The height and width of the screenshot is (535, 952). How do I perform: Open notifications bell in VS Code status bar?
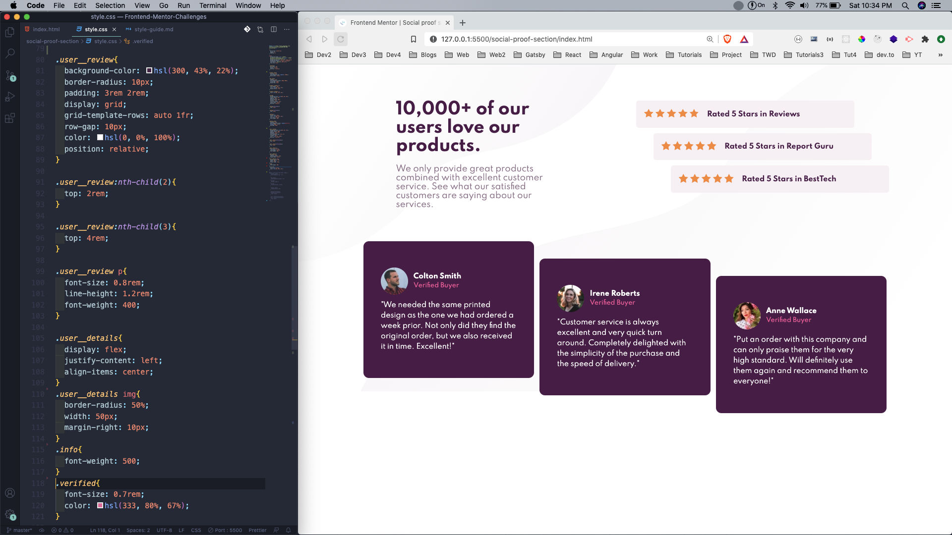288,530
